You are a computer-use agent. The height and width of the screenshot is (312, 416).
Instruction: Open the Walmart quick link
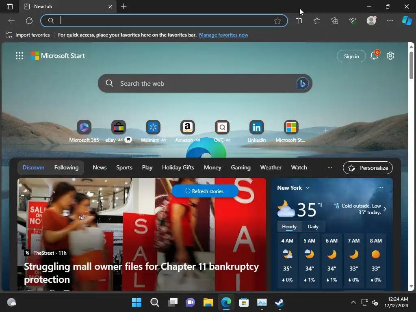coord(153,127)
